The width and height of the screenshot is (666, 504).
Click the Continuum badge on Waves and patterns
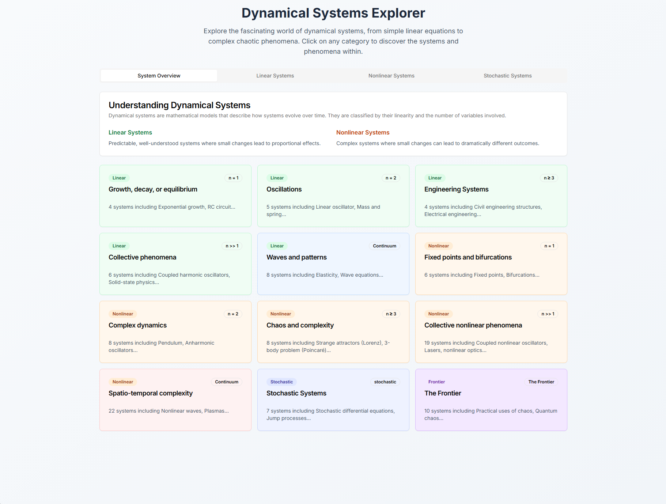click(385, 246)
